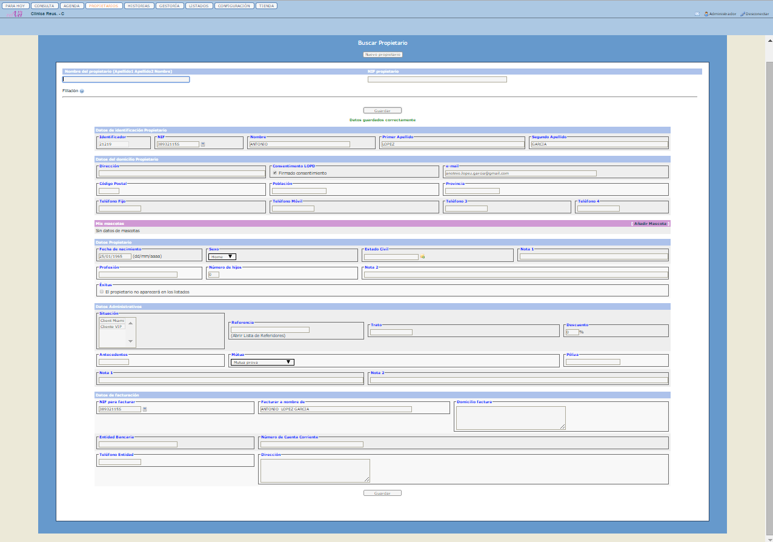
Task: Click the e-mail input field
Action: coord(520,173)
